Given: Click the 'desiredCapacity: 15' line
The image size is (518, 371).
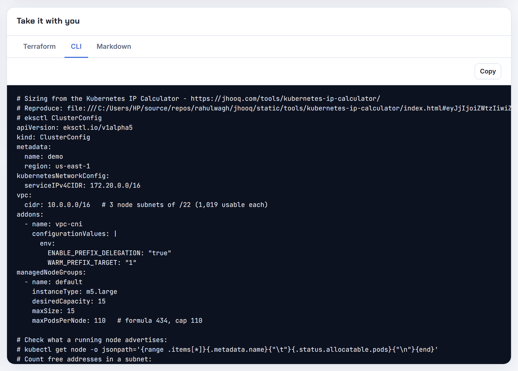Looking at the screenshot, I should (x=69, y=301).
